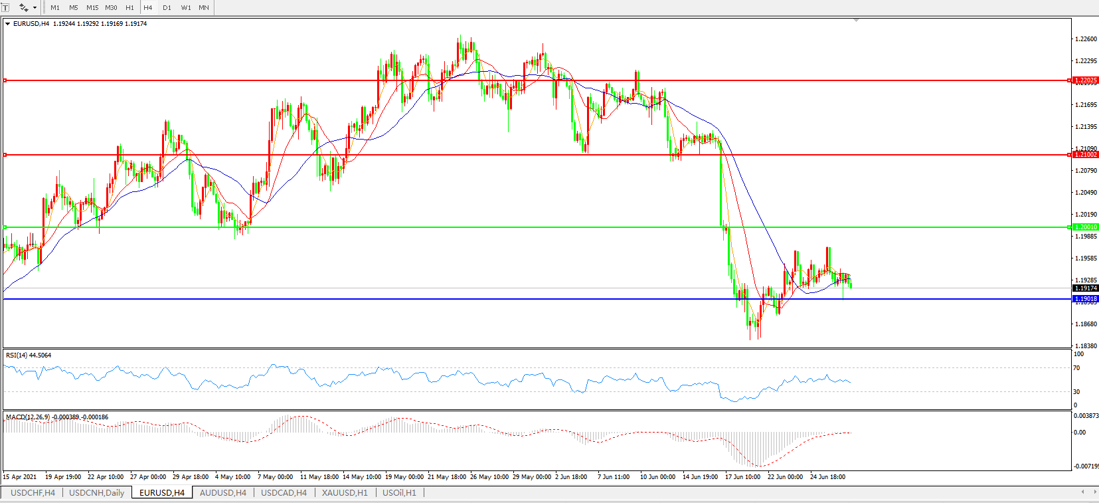Set chart period to MN monthly
This screenshot has width=1099, height=503.
pos(204,8)
